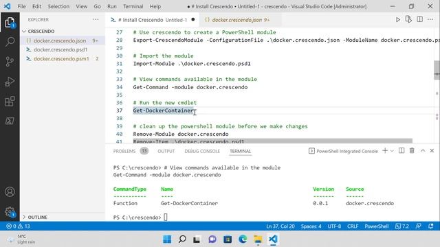The height and width of the screenshot is (247, 440).
Task: Open Windows taskbar Search
Action: click(x=182, y=239)
